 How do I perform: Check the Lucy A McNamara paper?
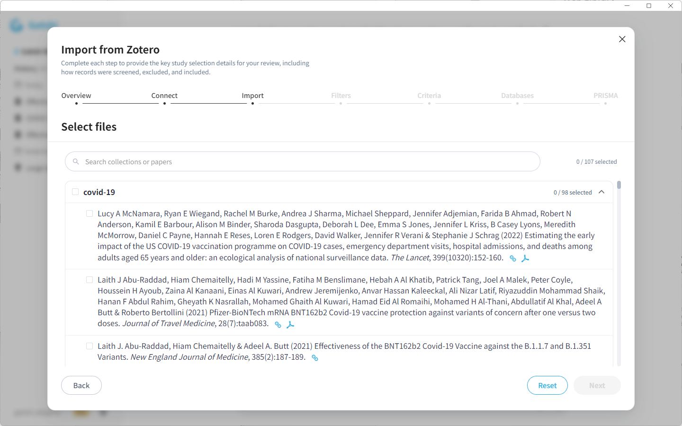click(x=90, y=213)
